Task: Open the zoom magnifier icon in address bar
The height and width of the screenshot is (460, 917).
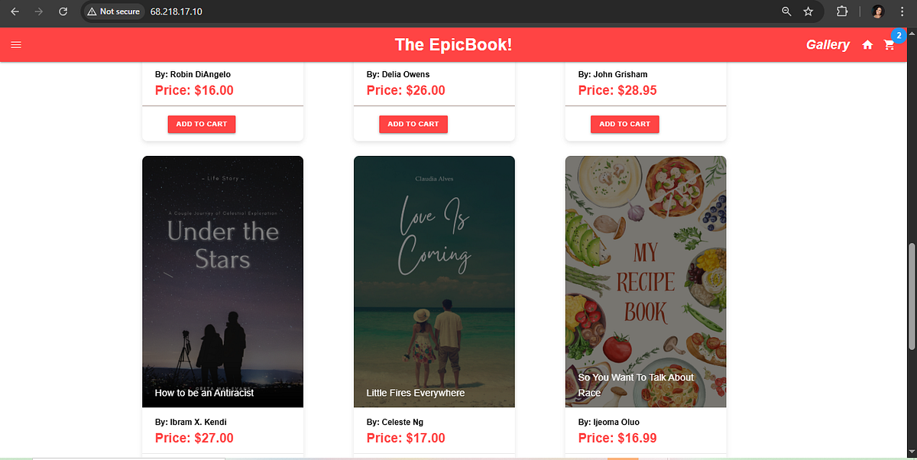Action: (x=786, y=11)
